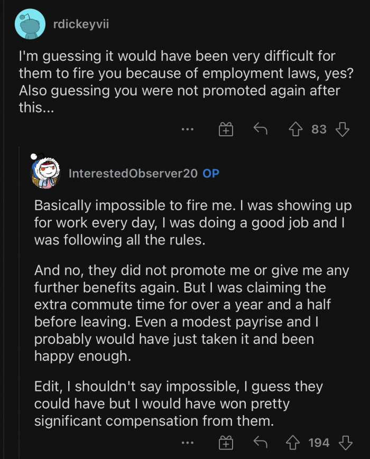Select the score 194 on the reply

coord(318,443)
